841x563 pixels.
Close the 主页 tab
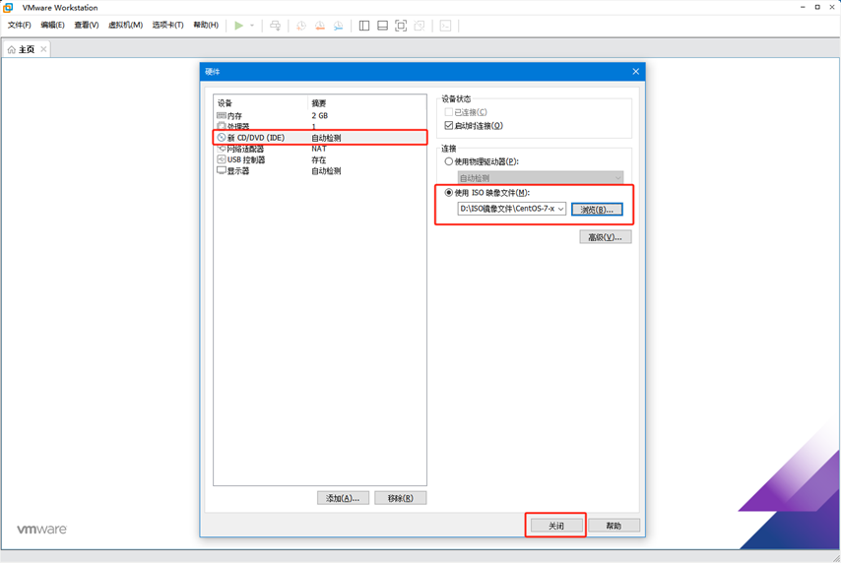click(x=43, y=49)
